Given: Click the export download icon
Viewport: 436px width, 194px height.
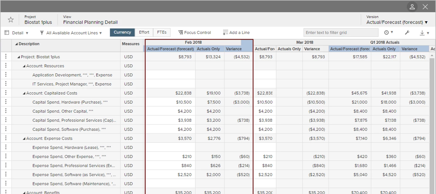Looking at the screenshot, I should point(422,32).
